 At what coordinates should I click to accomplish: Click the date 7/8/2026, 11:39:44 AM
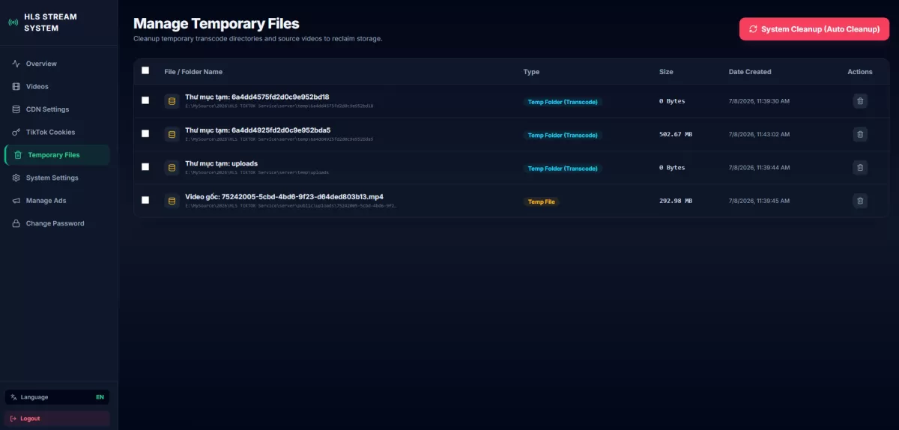759,168
